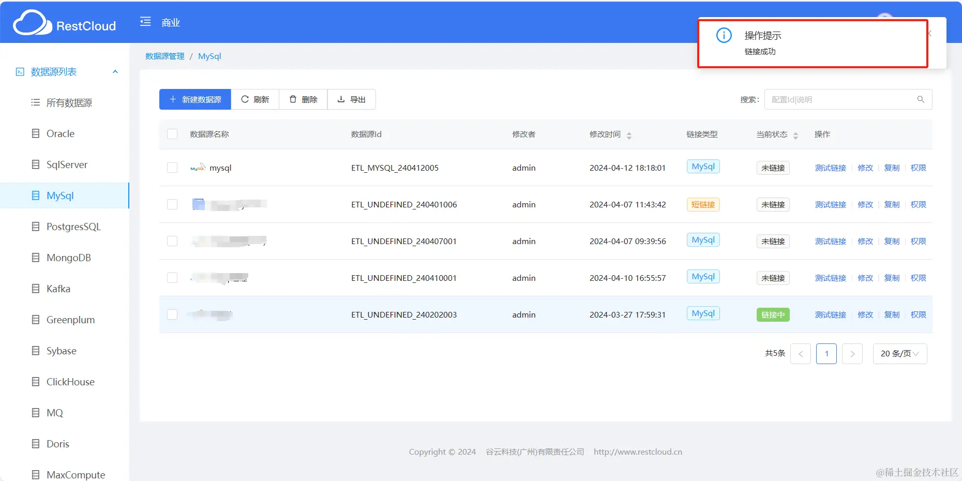Click 修改 for ETL_UNDEFINED_240202003 row
Image resolution: width=962 pixels, height=481 pixels.
tap(865, 314)
